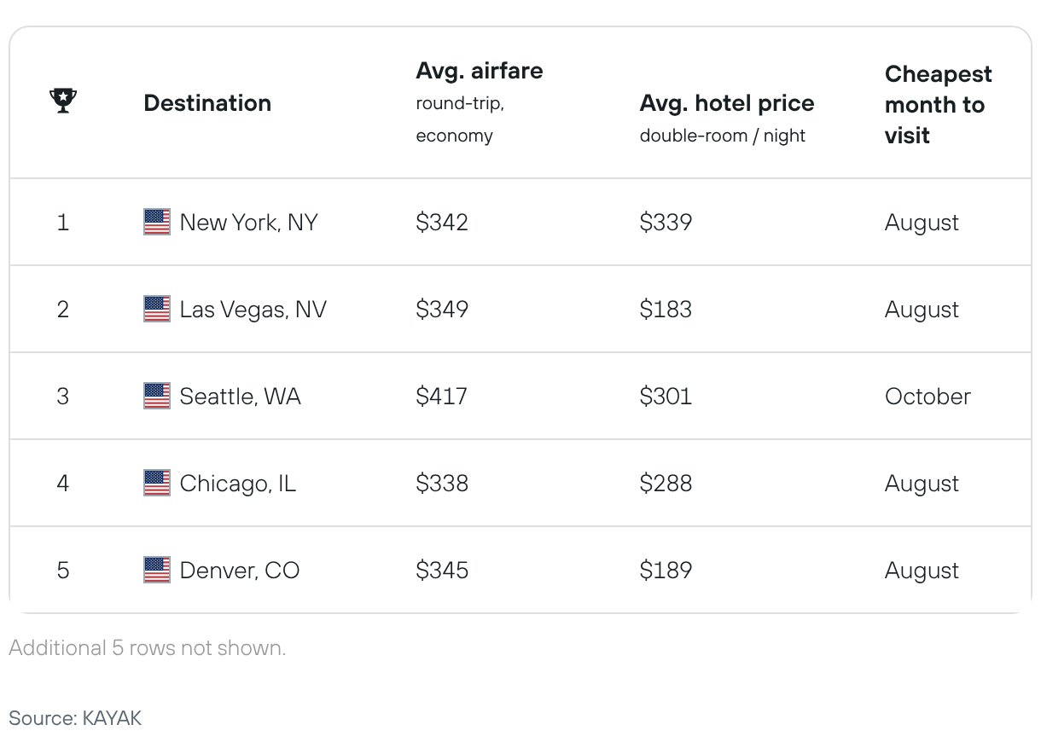Click the flag icon beside Chicago, IL
Image resolution: width=1041 pixels, height=742 pixels.
157,483
